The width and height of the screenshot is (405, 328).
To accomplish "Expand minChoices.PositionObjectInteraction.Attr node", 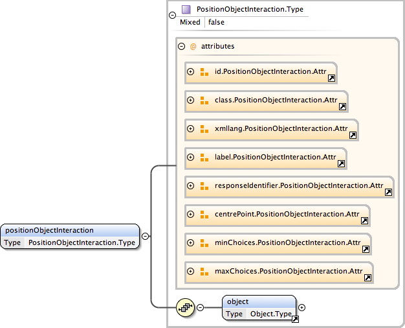I will point(191,242).
